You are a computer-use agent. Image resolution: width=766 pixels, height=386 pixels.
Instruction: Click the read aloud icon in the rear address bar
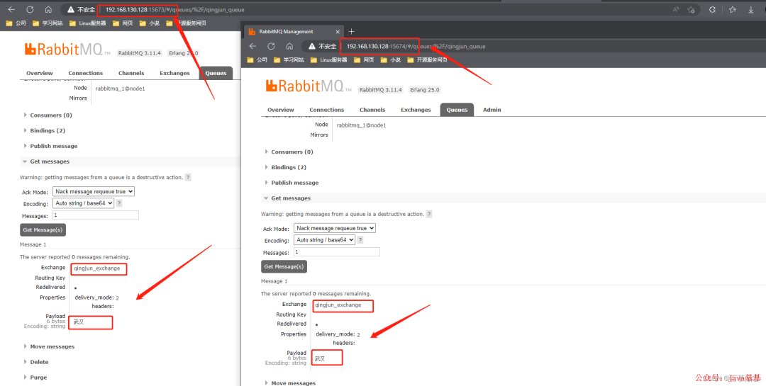[x=676, y=10]
